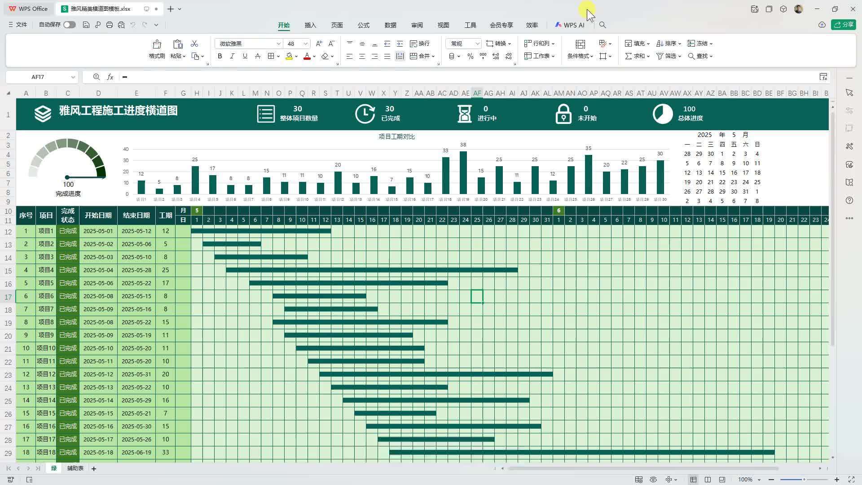Click the cell name box showing AF17
Screen dimensions: 862x485
(38, 77)
